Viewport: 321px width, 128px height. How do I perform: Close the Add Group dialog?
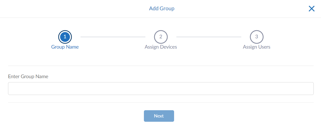coord(311,9)
